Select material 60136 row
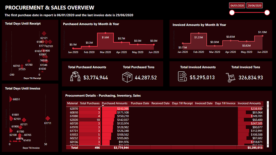276x155 pixels. (165, 142)
